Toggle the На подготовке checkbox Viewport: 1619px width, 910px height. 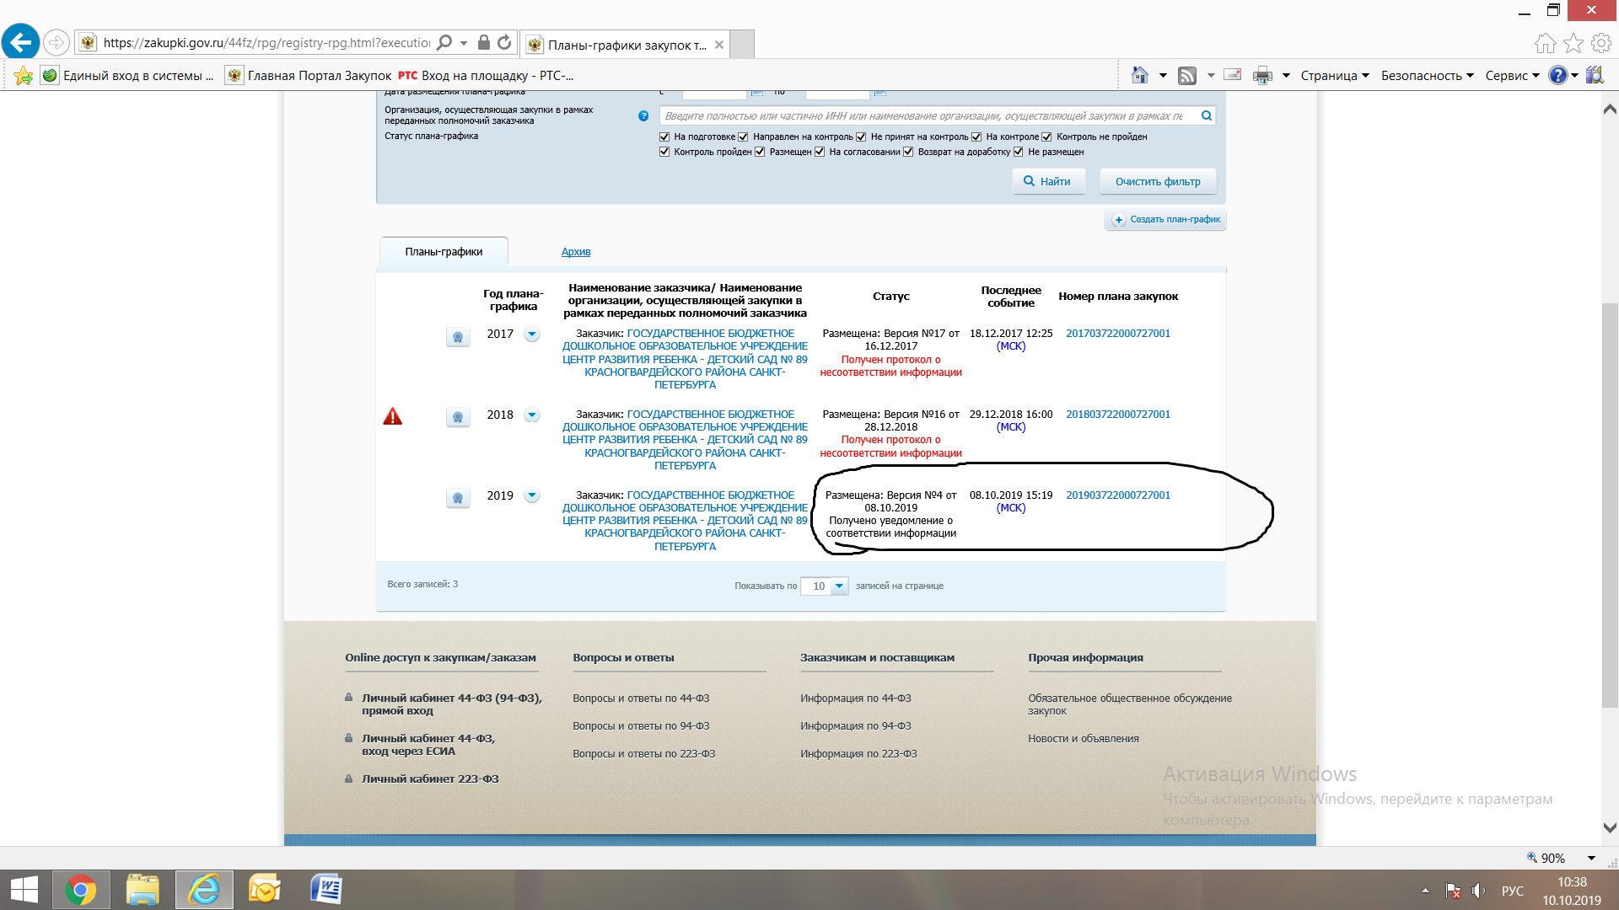pos(664,136)
